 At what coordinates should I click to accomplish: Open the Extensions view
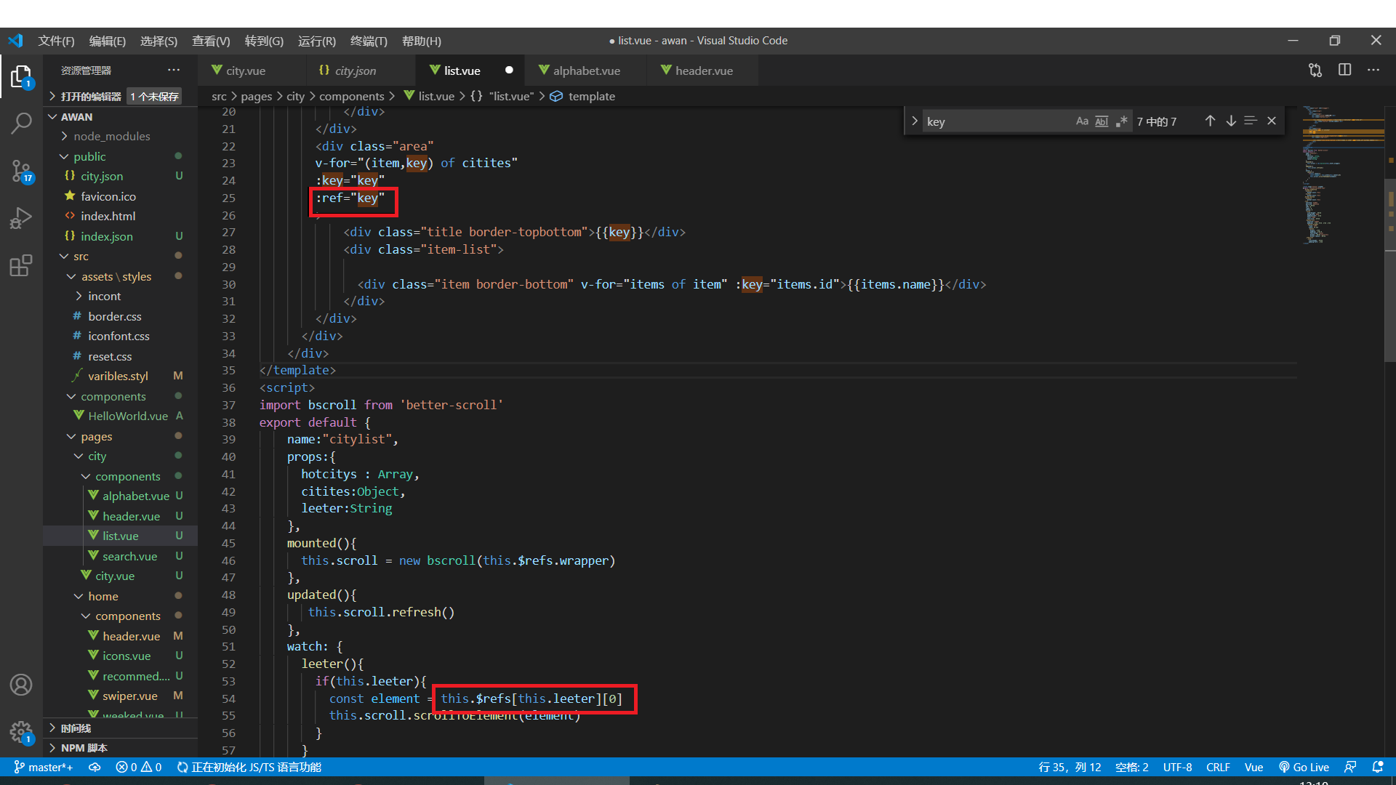pos(21,265)
